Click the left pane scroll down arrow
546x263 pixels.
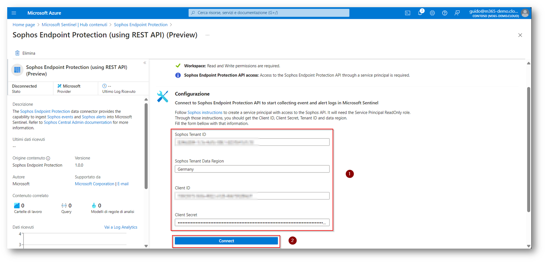[146, 246]
